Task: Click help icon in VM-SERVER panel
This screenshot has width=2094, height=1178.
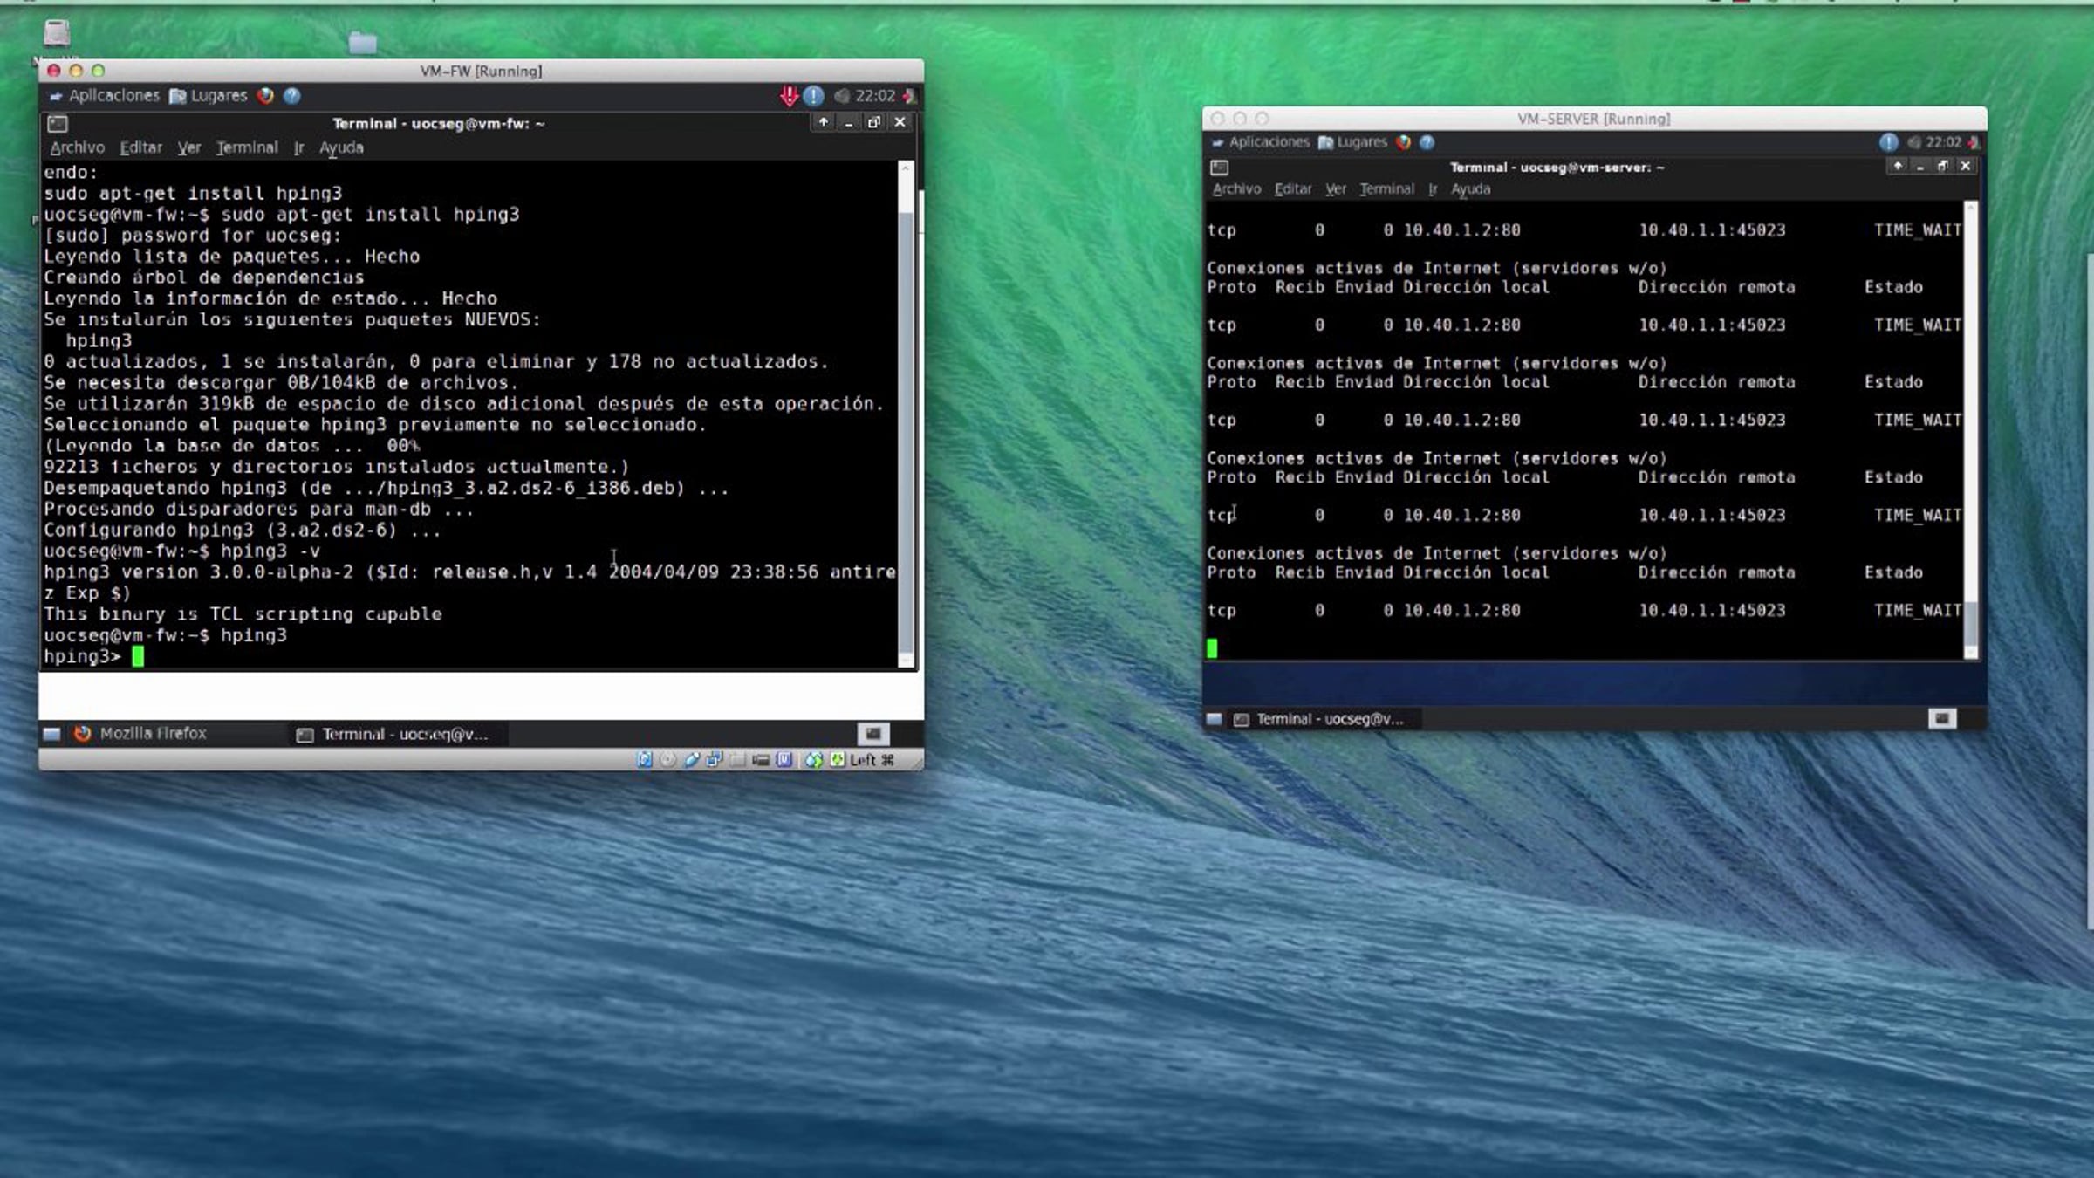Action: pos(1427,142)
